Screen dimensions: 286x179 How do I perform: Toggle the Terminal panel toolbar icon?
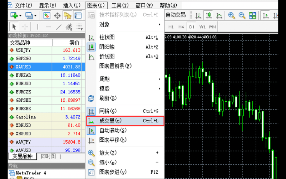coord(78,15)
